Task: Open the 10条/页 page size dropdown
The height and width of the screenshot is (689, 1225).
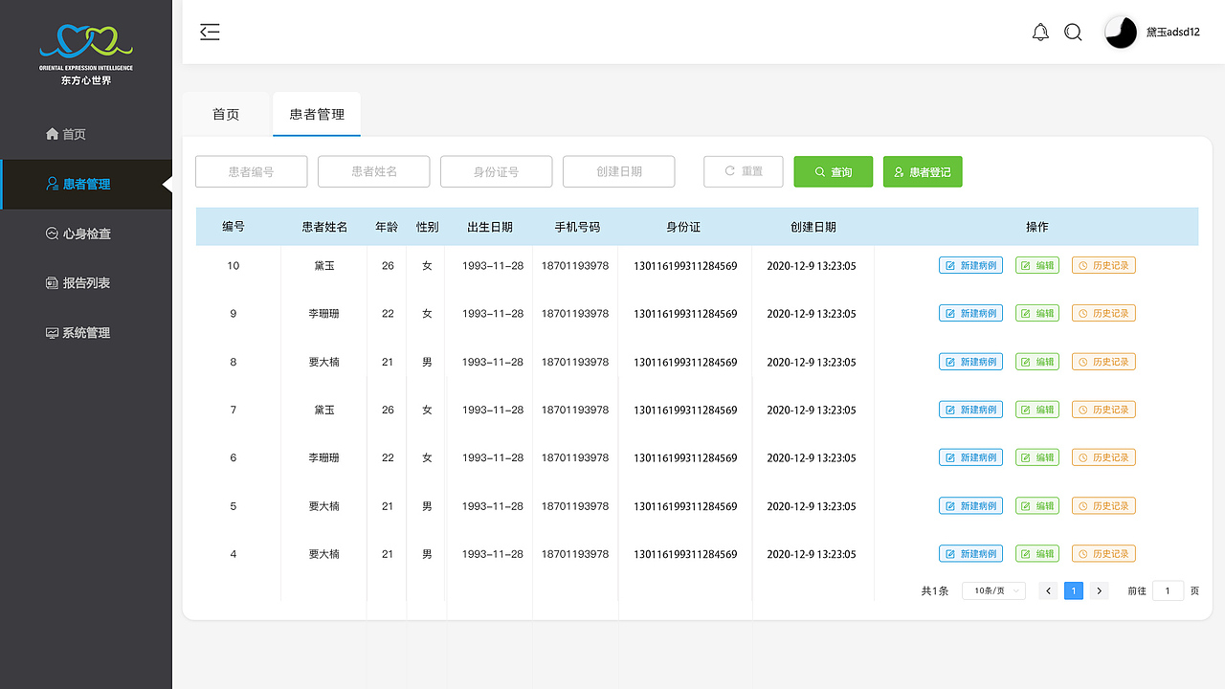Action: [993, 590]
